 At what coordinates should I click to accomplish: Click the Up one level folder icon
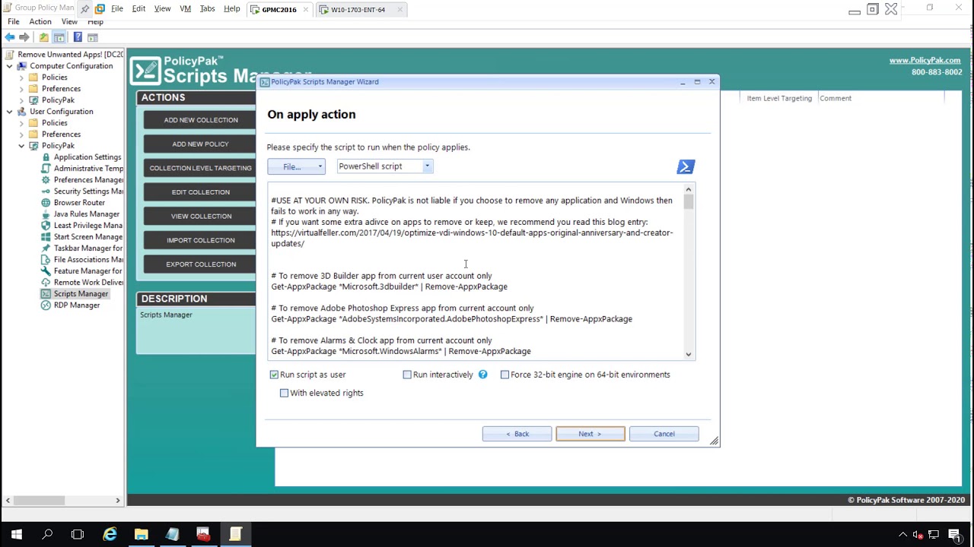point(43,37)
